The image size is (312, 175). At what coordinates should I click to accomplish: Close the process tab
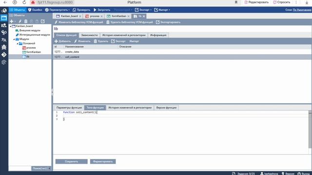(102, 16)
